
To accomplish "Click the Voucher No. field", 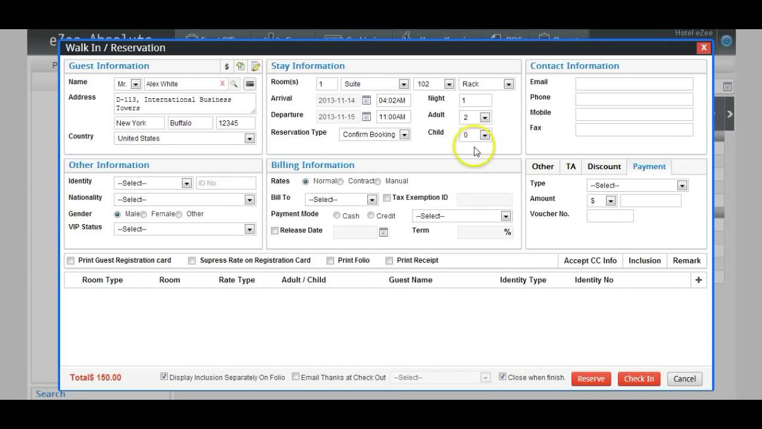I will (610, 216).
